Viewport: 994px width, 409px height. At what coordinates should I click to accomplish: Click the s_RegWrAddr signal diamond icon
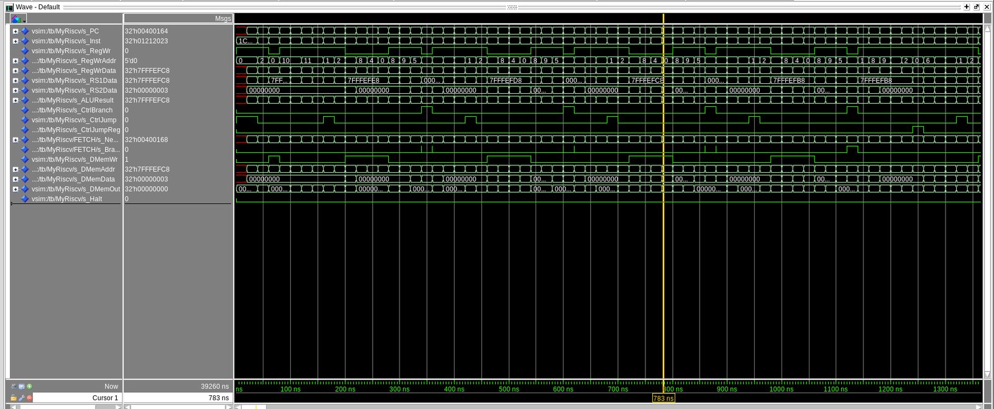[x=25, y=61]
